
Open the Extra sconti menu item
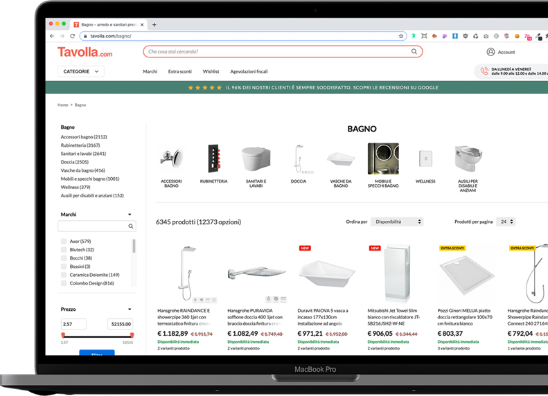(180, 71)
